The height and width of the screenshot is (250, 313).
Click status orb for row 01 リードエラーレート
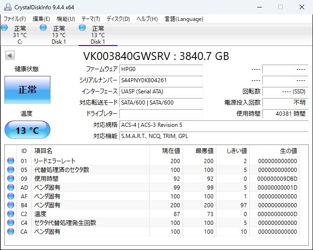coord(11,161)
